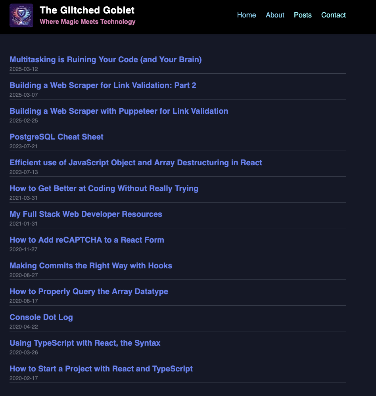The width and height of the screenshot is (376, 396).
Task: Click the date 2021-03-31
Action: [23, 198]
